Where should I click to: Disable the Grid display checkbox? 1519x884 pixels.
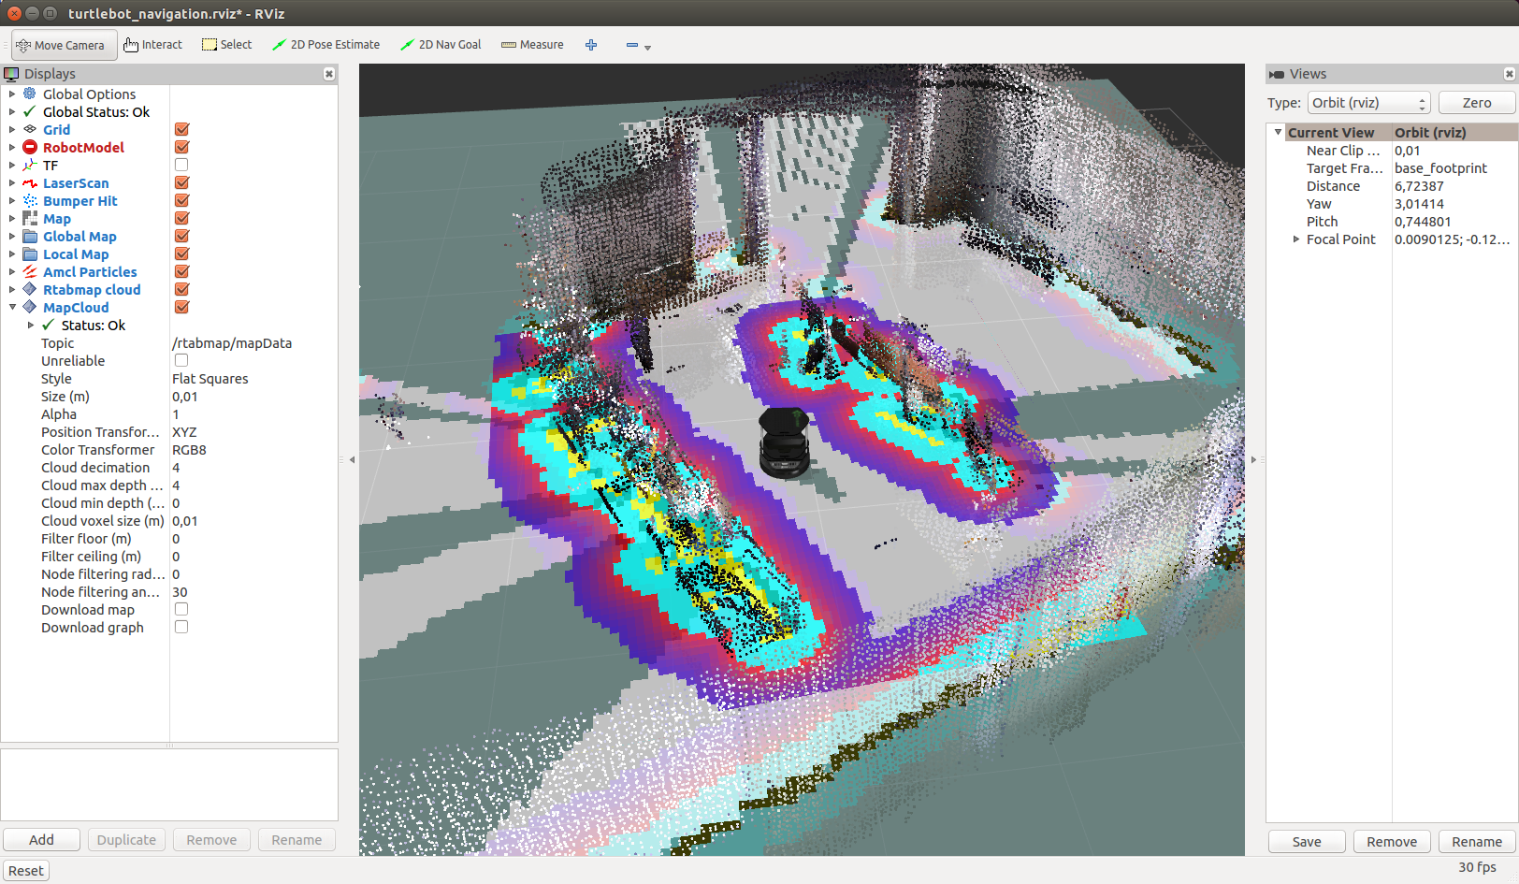(181, 129)
